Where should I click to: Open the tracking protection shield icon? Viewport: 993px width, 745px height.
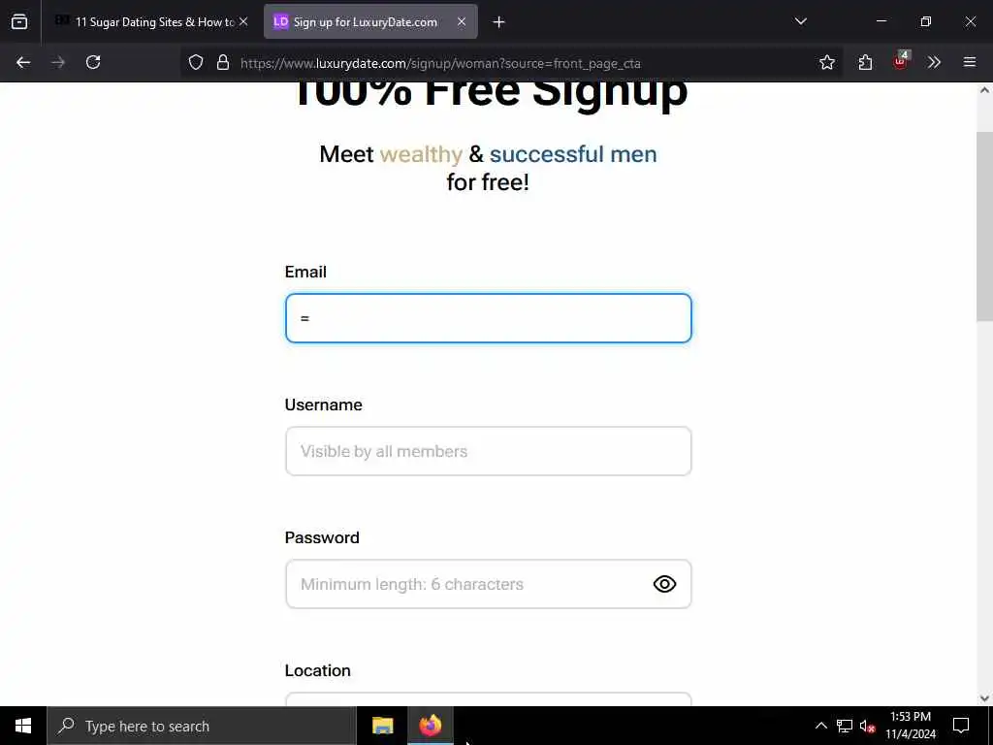tap(196, 62)
